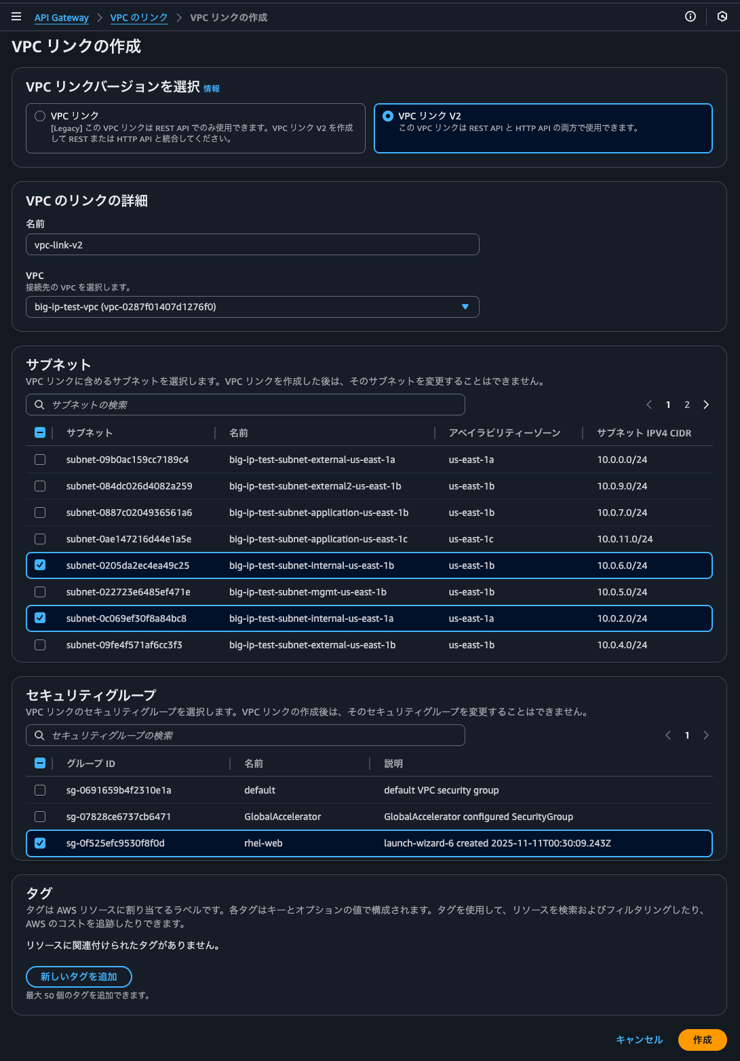Check subnet-09b0ac159cc7189c4 checkbox

click(x=39, y=460)
